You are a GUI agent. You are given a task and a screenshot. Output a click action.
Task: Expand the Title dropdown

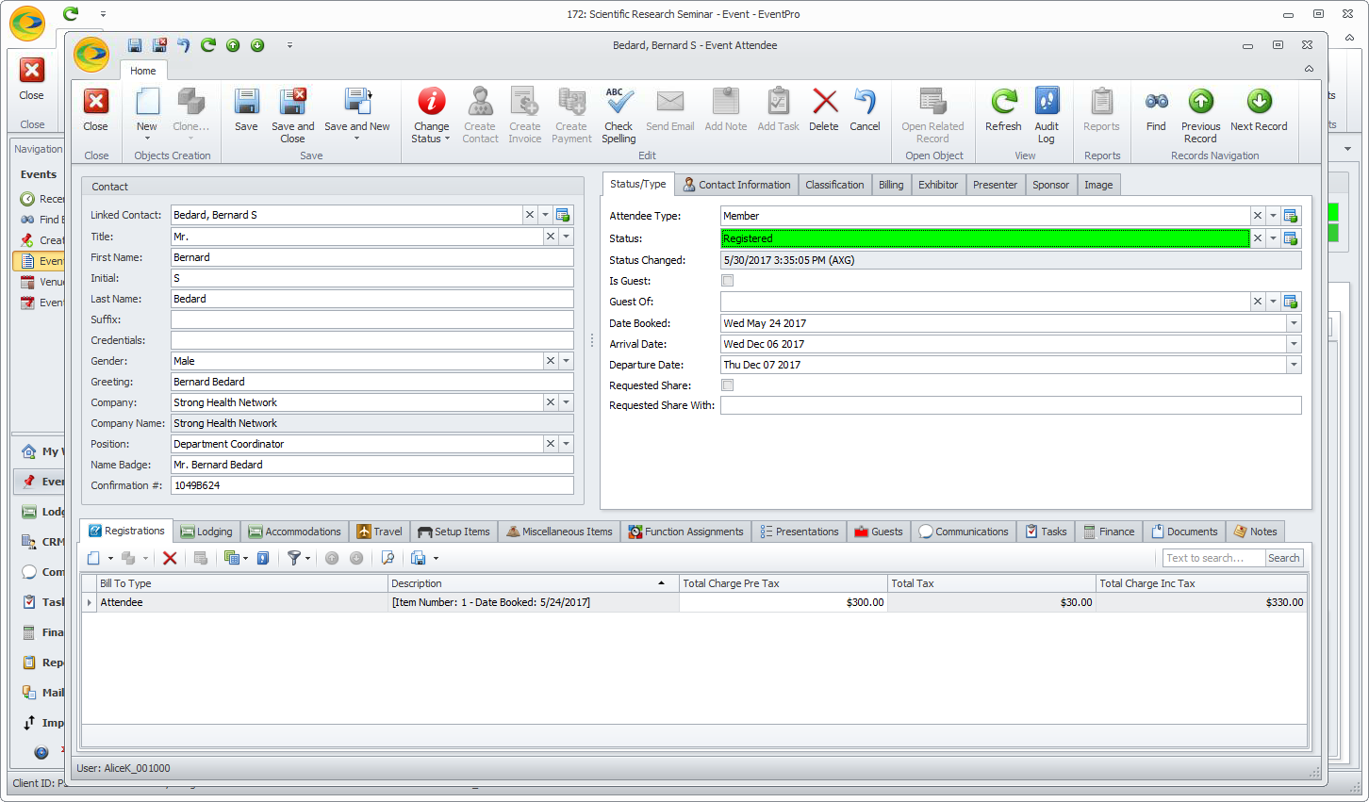pos(566,237)
